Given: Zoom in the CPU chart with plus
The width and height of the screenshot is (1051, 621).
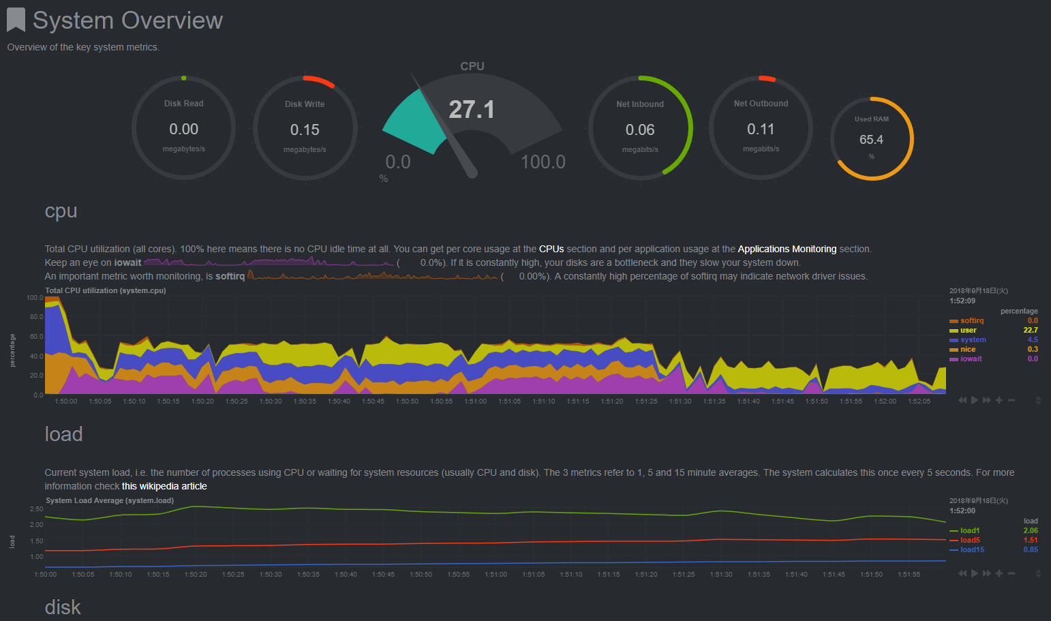Looking at the screenshot, I should pos(999,400).
